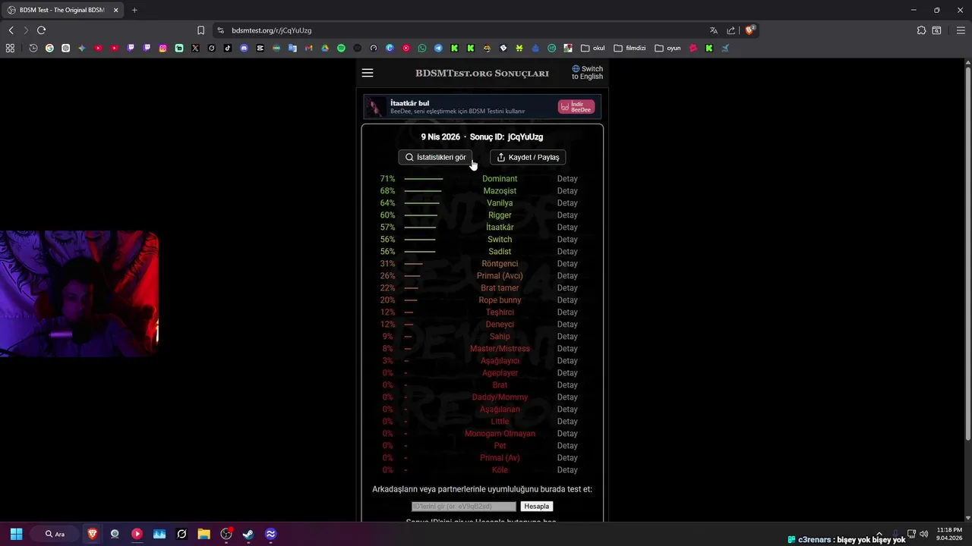
Task: Open Detay for the Mazoşist row
Action: pyautogui.click(x=567, y=191)
